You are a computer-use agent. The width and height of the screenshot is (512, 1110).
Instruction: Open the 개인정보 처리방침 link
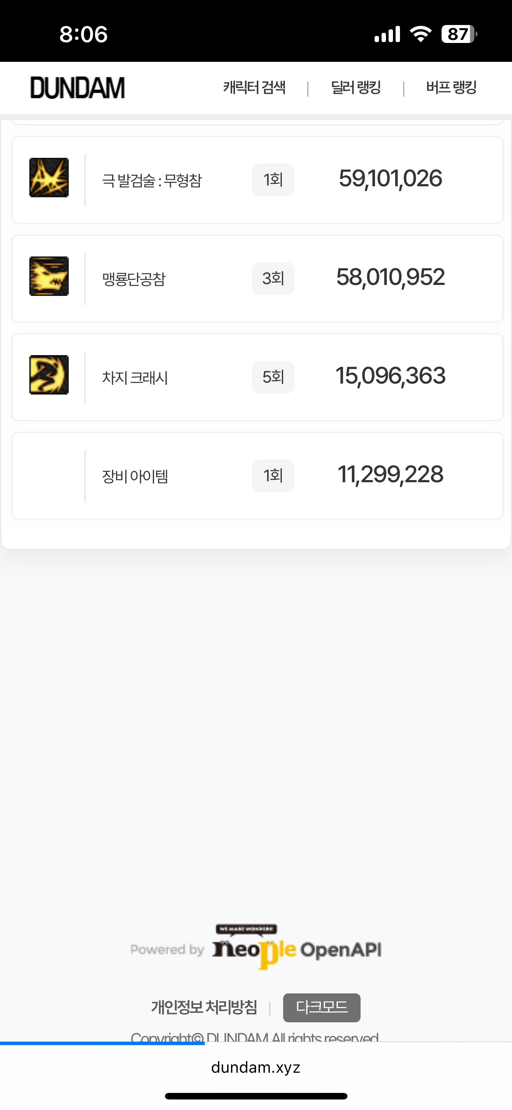point(204,1007)
